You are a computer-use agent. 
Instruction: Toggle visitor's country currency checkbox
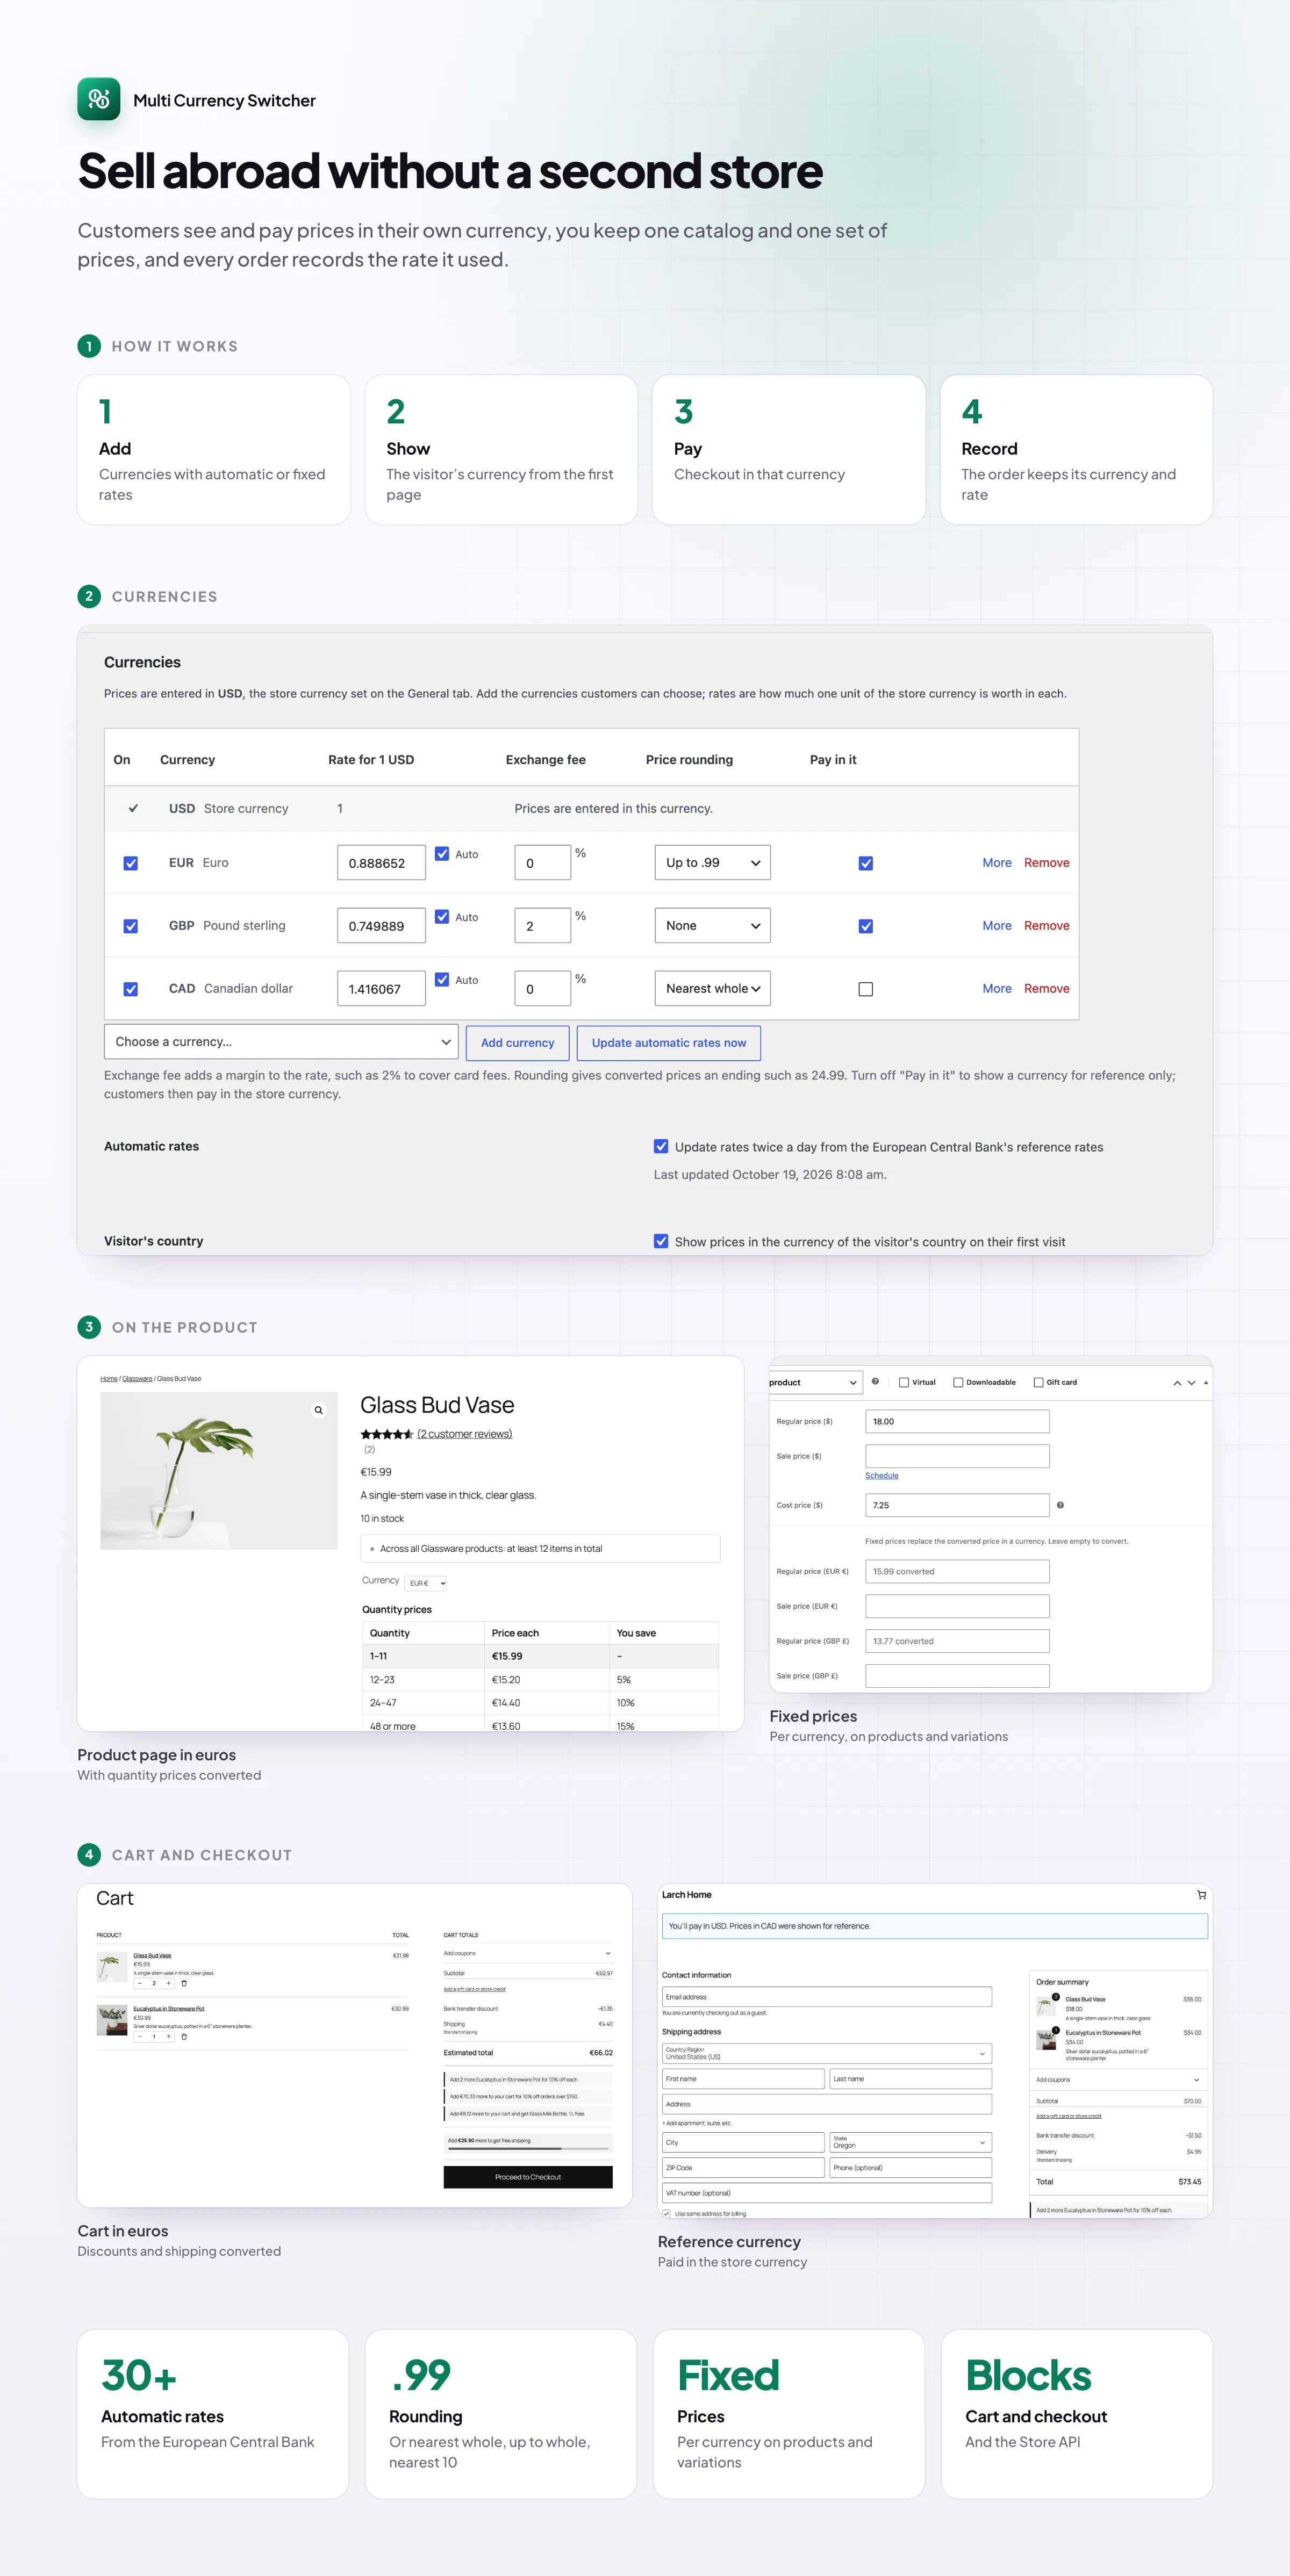(661, 1241)
